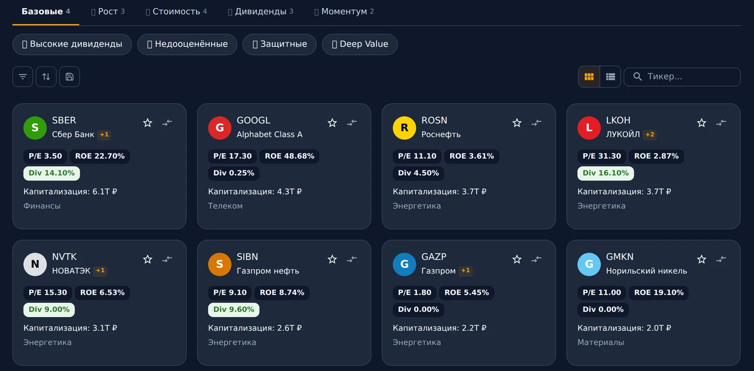Expand the +1 badge next to Сбер Банк
The image size is (754, 371).
104,134
